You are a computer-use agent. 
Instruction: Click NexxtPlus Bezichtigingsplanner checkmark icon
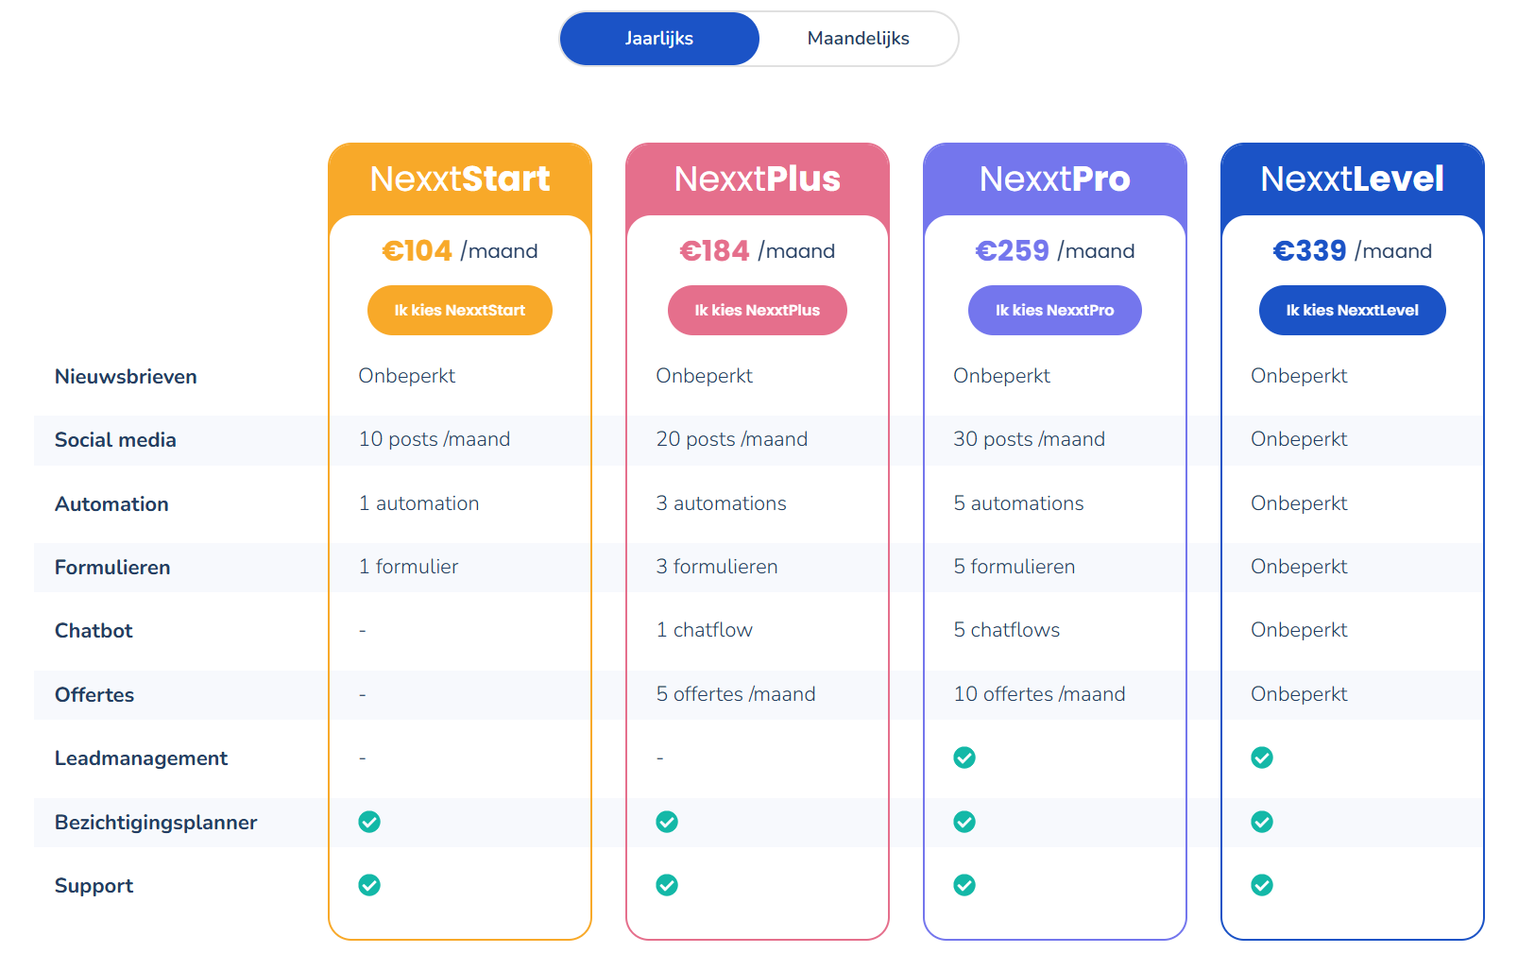pyautogui.click(x=667, y=822)
